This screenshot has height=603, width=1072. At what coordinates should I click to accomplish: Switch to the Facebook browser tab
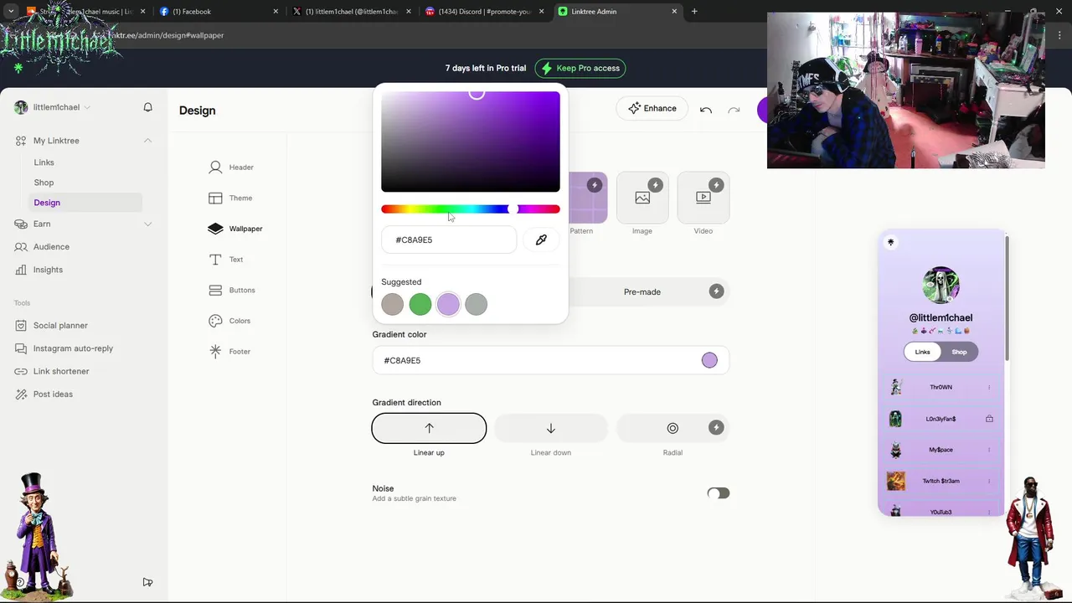218,12
